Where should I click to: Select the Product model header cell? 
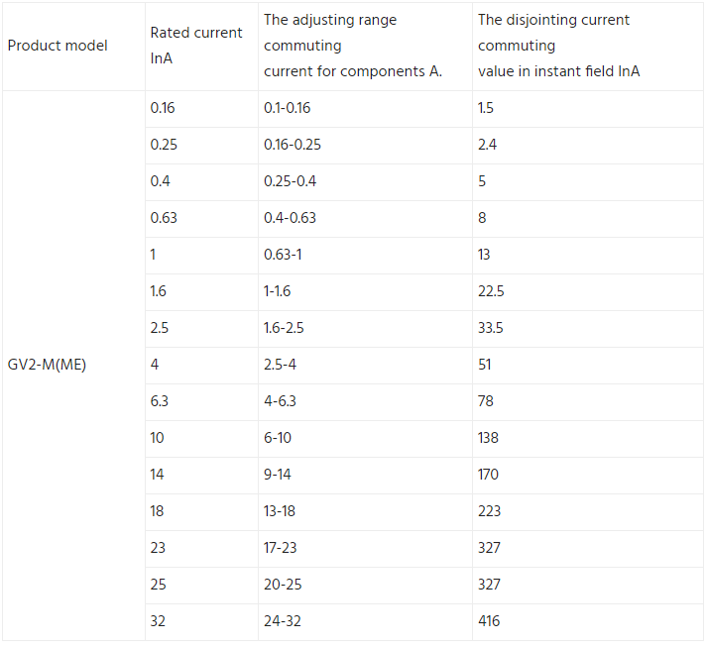73,46
